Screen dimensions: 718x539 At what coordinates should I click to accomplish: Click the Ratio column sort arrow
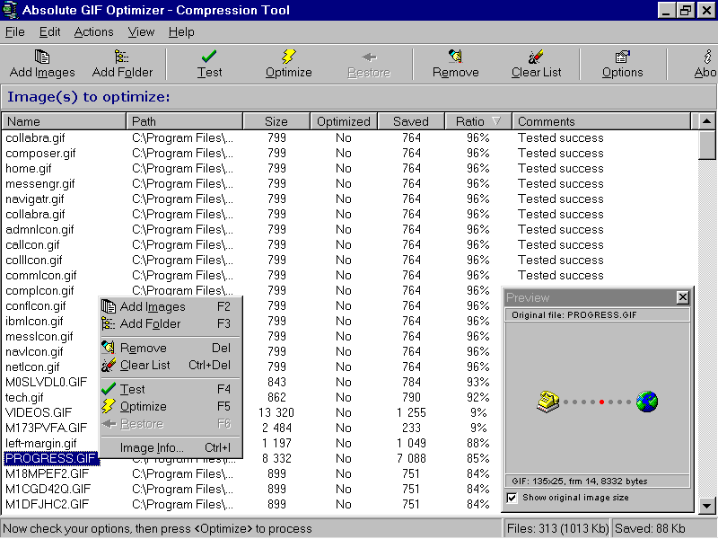pos(495,119)
